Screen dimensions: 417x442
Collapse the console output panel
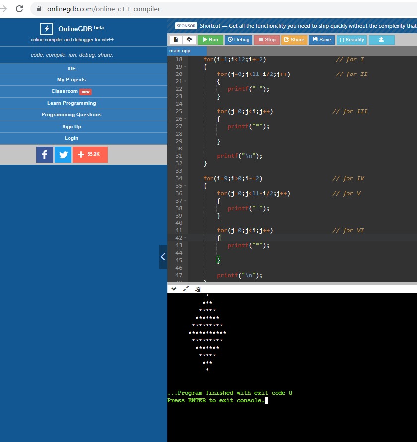(174, 288)
